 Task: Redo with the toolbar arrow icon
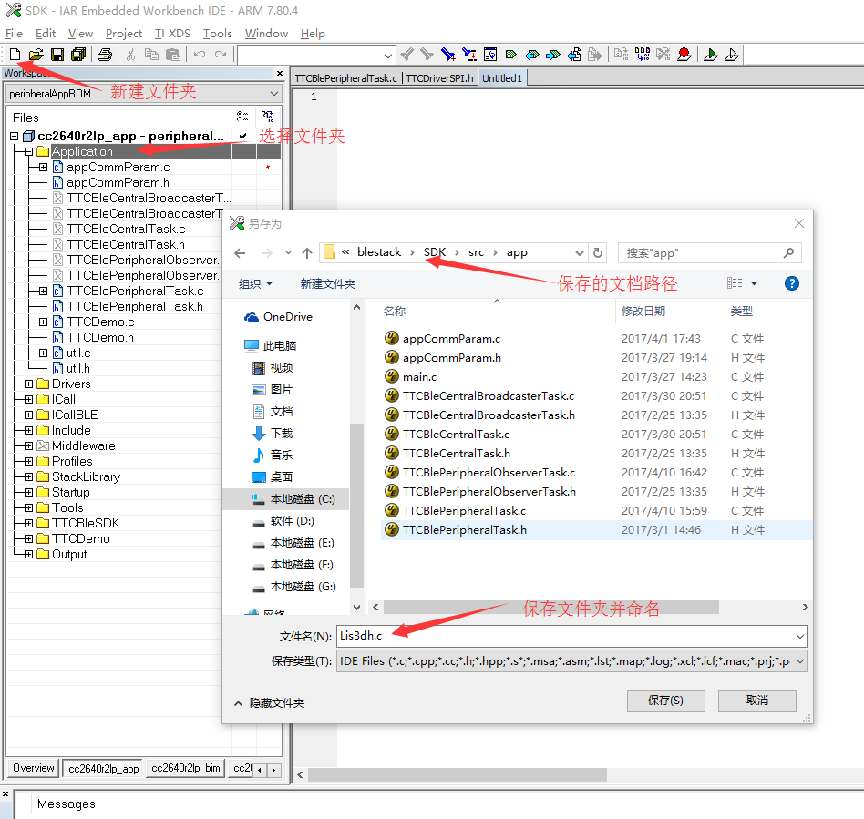tap(221, 55)
